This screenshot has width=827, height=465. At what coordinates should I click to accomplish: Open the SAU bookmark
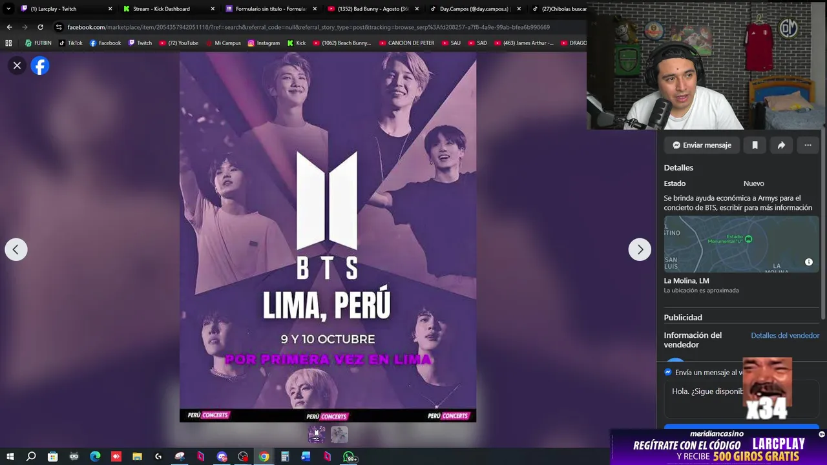[x=451, y=43]
